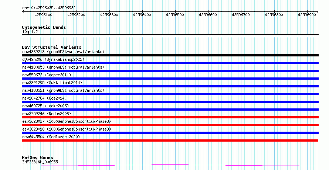Click the red bar under esv3623017
The width and height of the screenshot is (329, 170).
click(170, 125)
